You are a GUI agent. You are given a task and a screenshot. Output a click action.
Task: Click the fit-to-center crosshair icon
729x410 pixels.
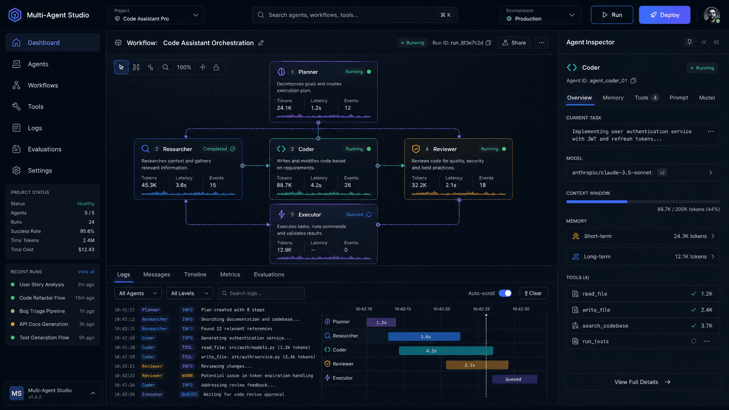click(x=202, y=67)
